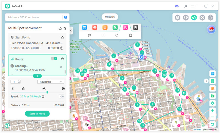This screenshot has height=133, width=220.
Task: Zoom in on the map
Action: (x=212, y=111)
